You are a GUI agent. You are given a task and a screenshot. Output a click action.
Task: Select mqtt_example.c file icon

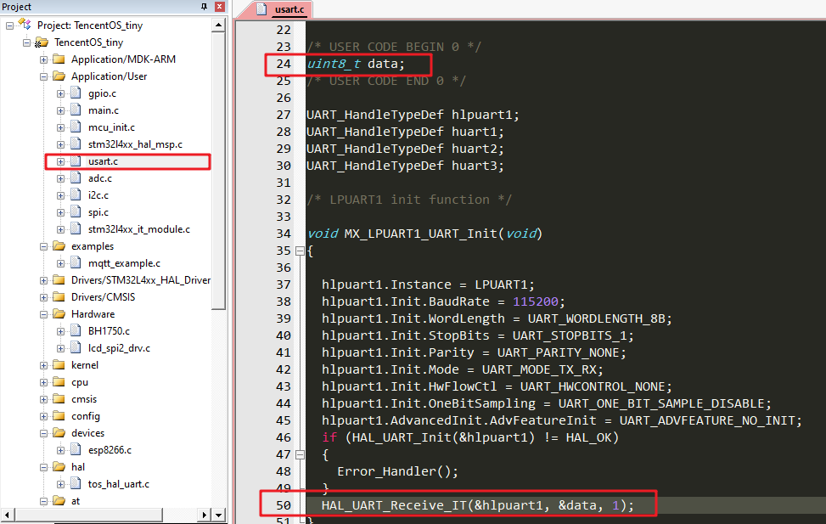[76, 262]
